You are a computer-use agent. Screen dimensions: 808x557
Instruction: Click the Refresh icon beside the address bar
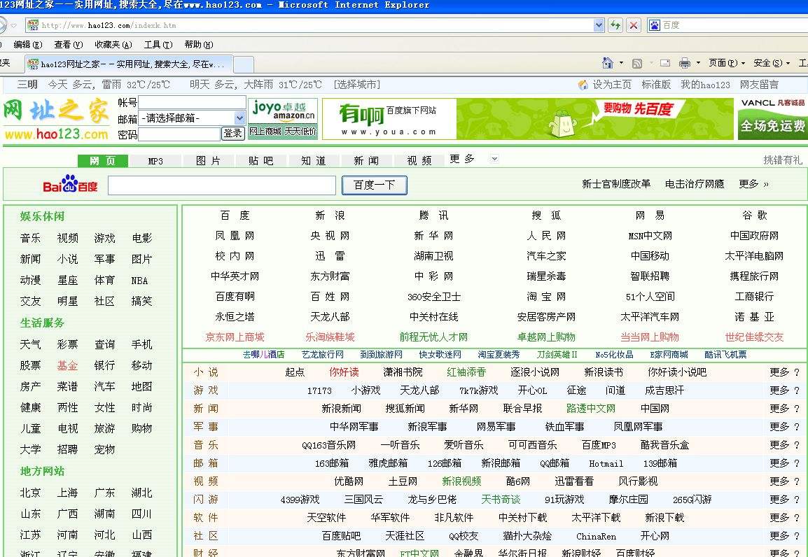coord(615,25)
